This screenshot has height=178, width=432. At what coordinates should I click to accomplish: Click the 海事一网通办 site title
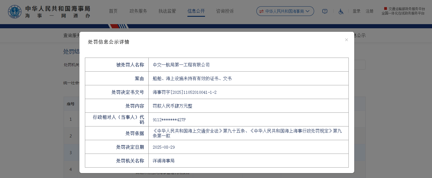click(58, 16)
